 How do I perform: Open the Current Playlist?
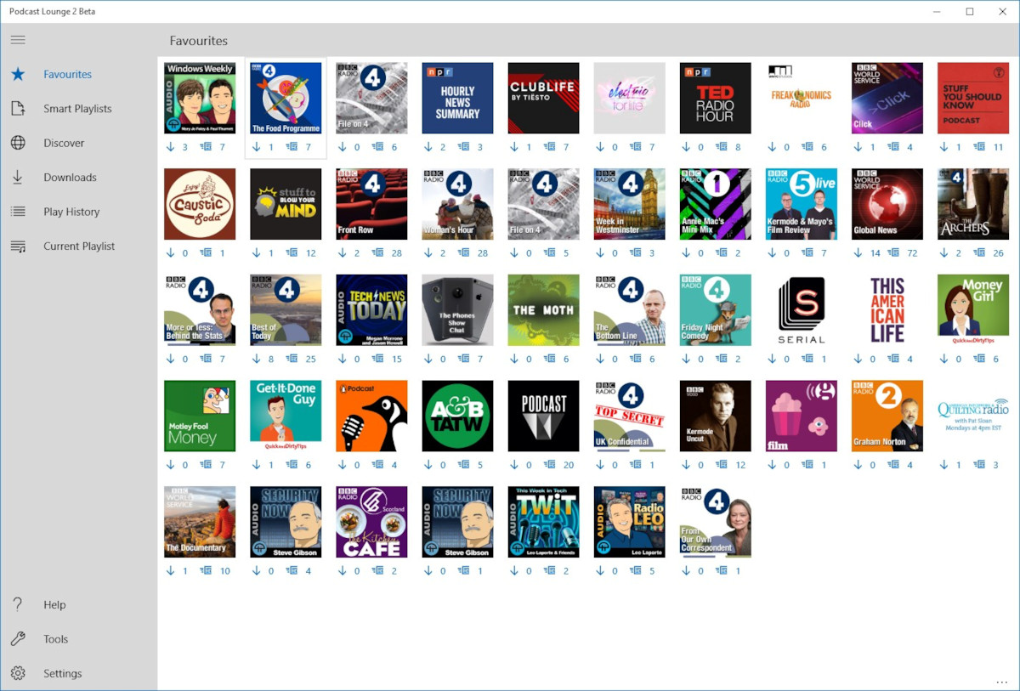coord(78,246)
